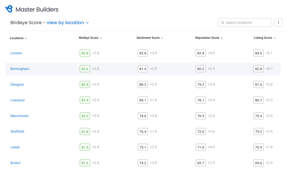Click Birmingham's Sentiment Score 81.4
Screen dimensions: 293x172
point(143,69)
